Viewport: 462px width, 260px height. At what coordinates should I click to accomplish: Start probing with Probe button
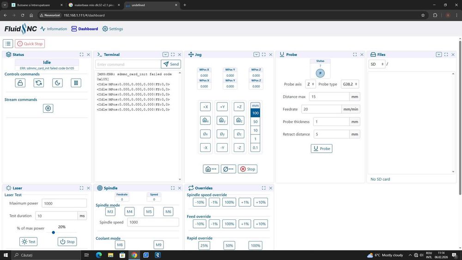[x=322, y=148]
